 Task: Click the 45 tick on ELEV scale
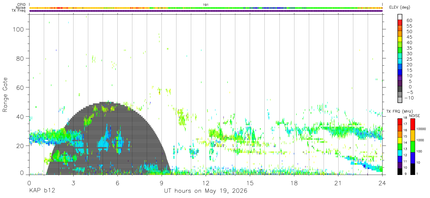coord(409,37)
